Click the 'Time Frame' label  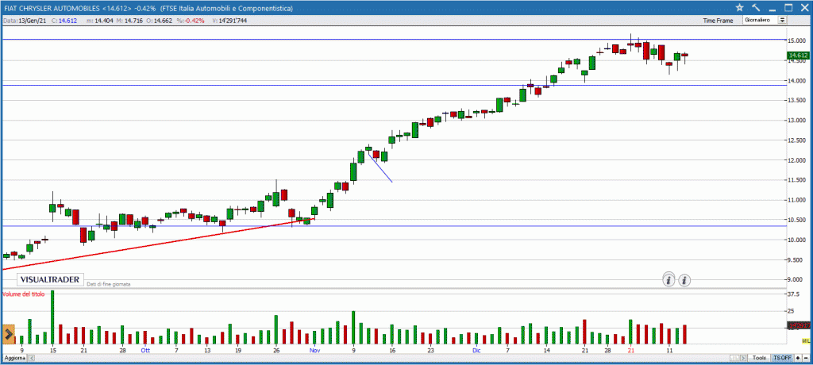pyautogui.click(x=718, y=21)
